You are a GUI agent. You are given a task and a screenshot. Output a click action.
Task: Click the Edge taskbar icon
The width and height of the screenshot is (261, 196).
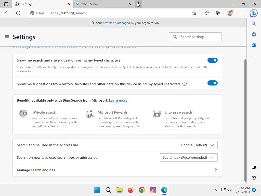click(164, 190)
